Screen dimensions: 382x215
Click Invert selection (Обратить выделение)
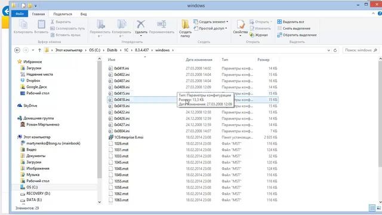[x=297, y=35]
